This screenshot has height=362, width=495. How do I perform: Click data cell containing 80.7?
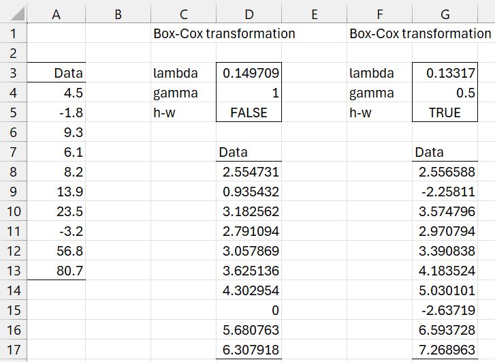(57, 271)
